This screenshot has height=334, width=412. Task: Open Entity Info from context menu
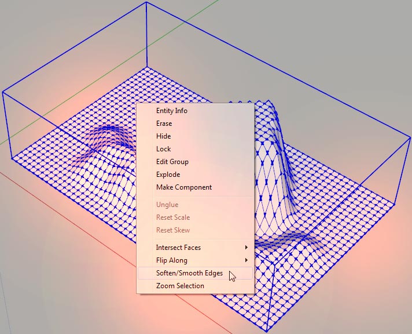[195, 111]
